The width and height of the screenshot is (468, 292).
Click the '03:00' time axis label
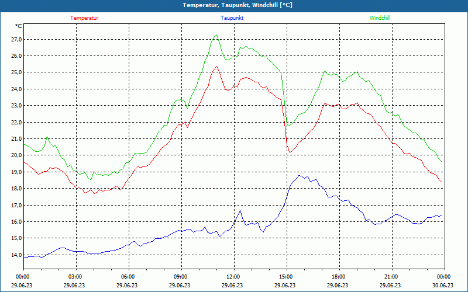click(75, 277)
